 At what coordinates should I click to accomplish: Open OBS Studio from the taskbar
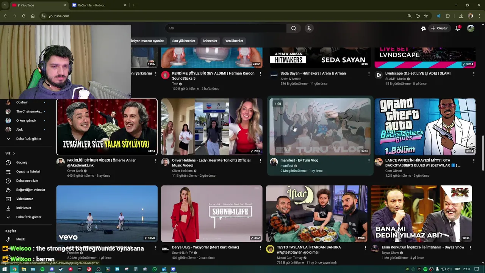coord(99,269)
